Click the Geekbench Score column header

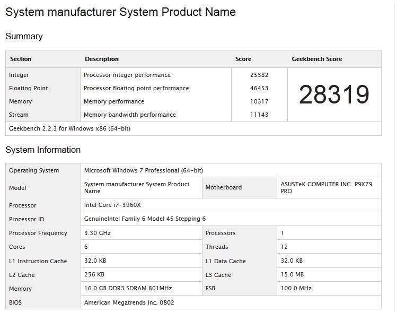coord(316,59)
